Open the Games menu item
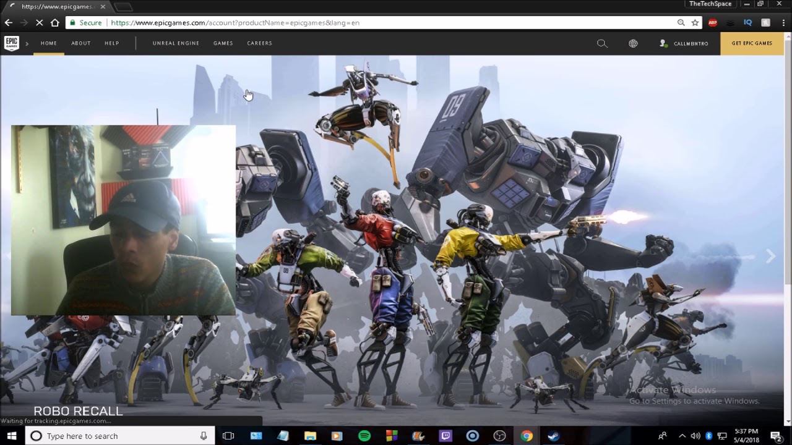 pos(223,43)
